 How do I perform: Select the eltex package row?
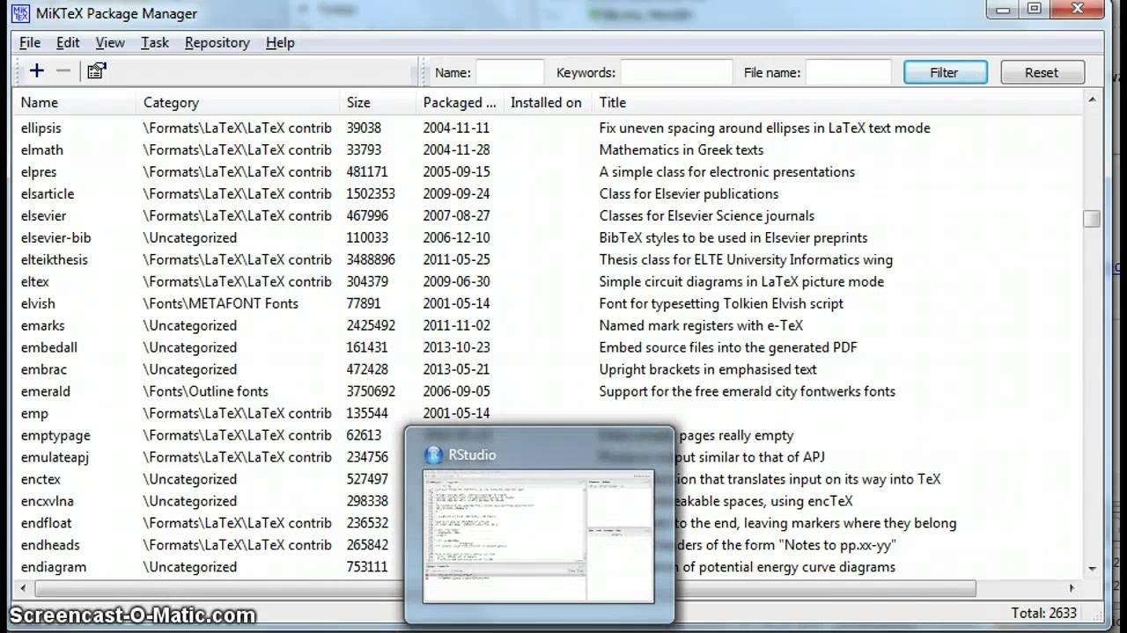[548, 281]
